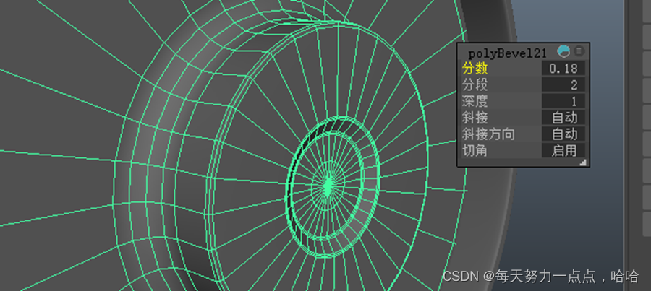Click the 深度 value field showing 1
The image size is (651, 291).
click(x=563, y=101)
